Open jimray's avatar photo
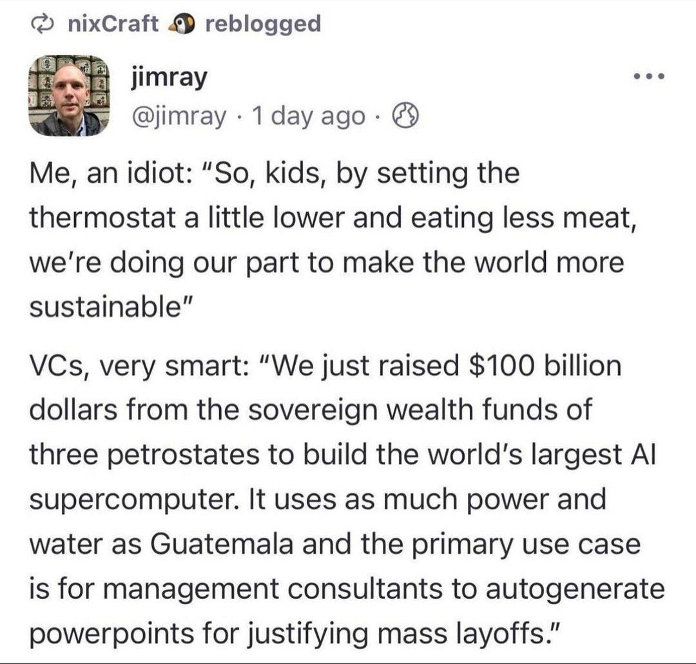This screenshot has height=664, width=696. [x=68, y=95]
